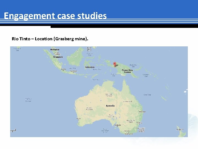Click the red map marker pin A

(115, 64)
